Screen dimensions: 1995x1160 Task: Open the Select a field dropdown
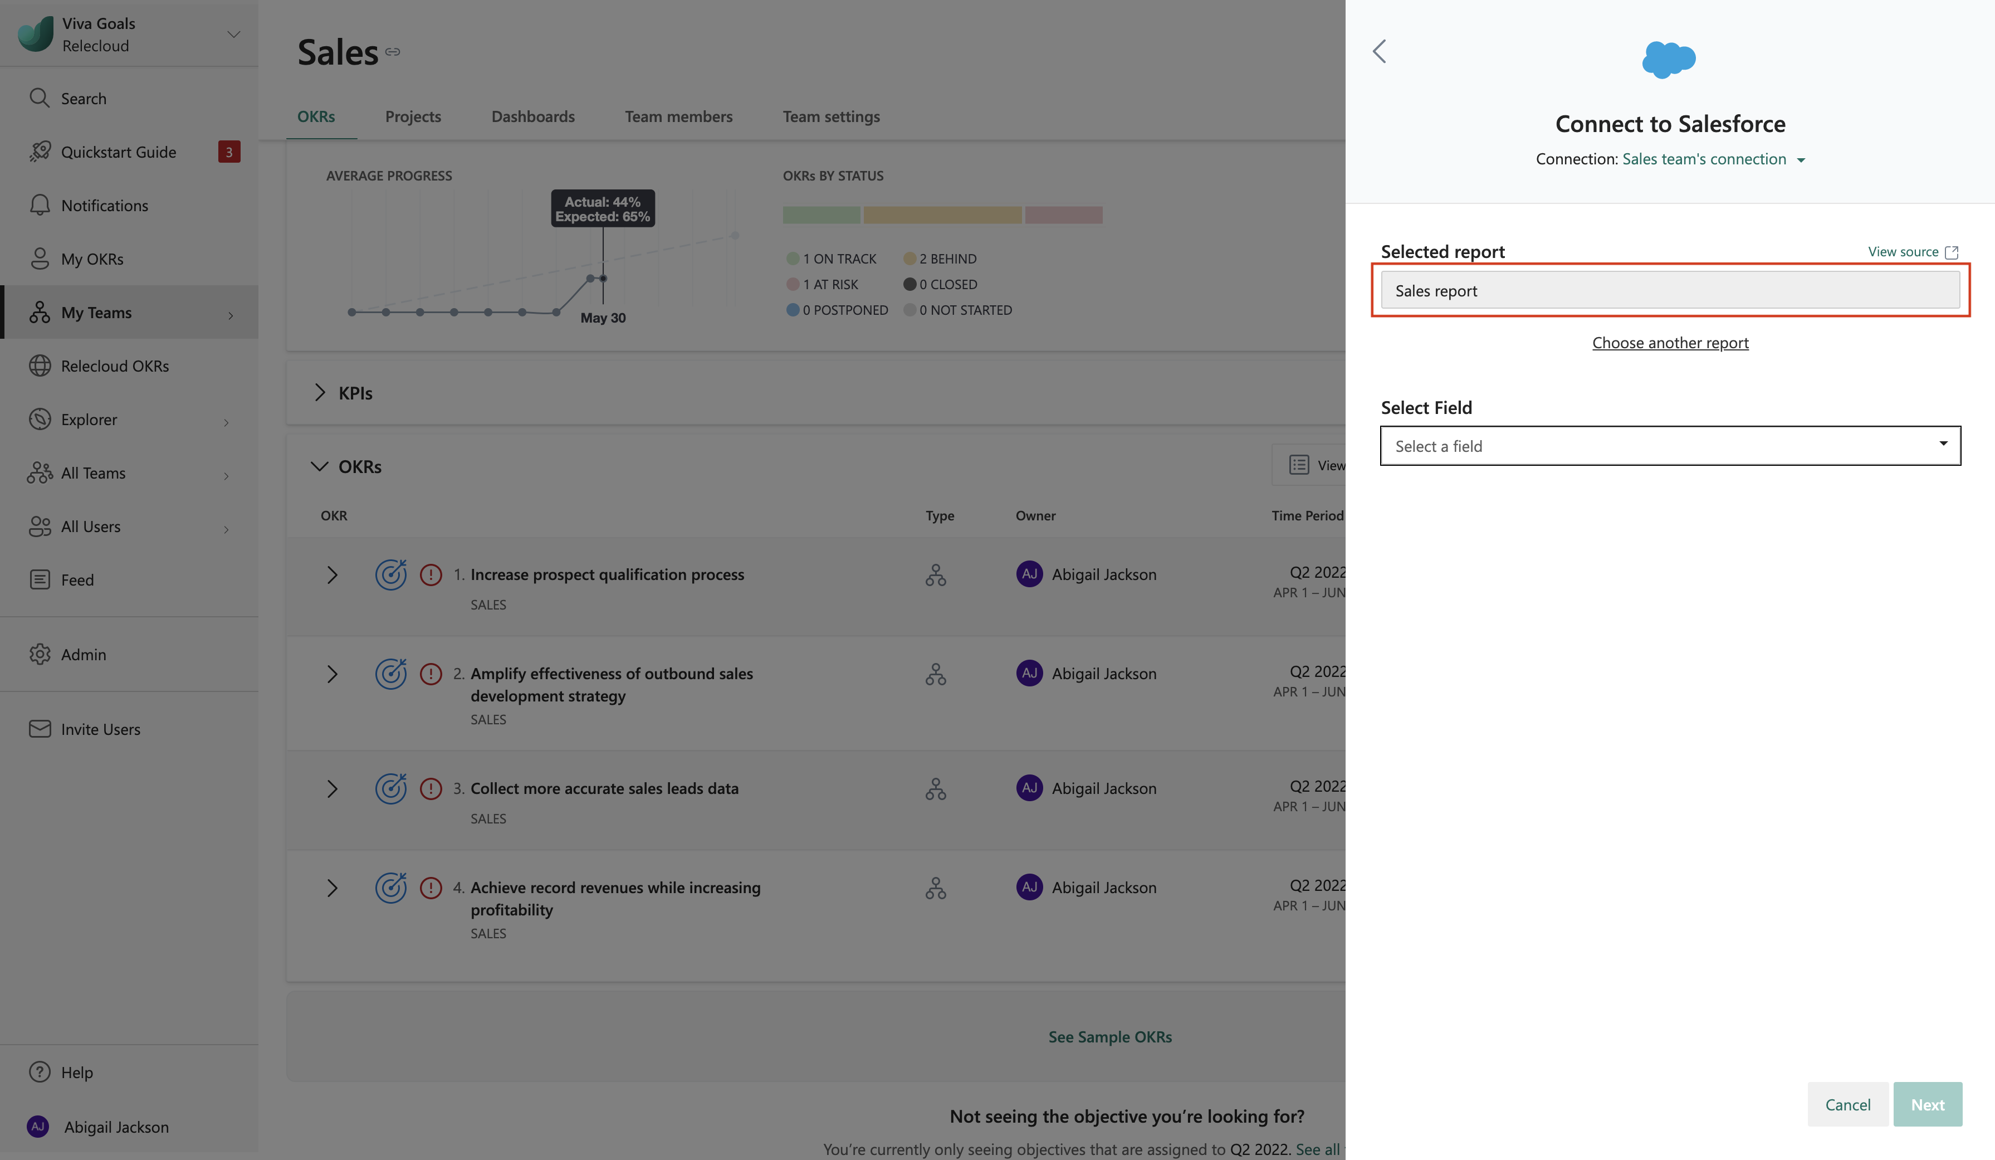point(1670,446)
